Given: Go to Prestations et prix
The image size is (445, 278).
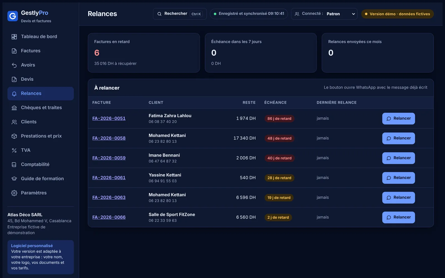Looking at the screenshot, I should (41, 136).
